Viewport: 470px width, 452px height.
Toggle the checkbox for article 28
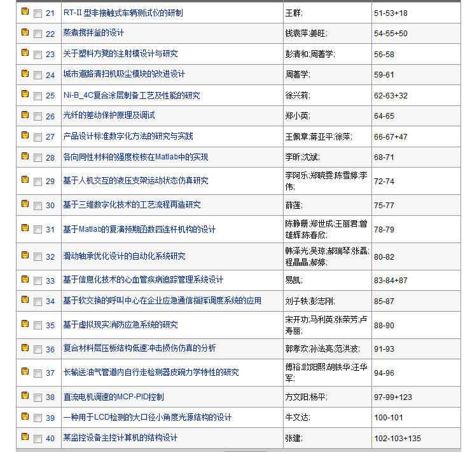pyautogui.click(x=38, y=158)
